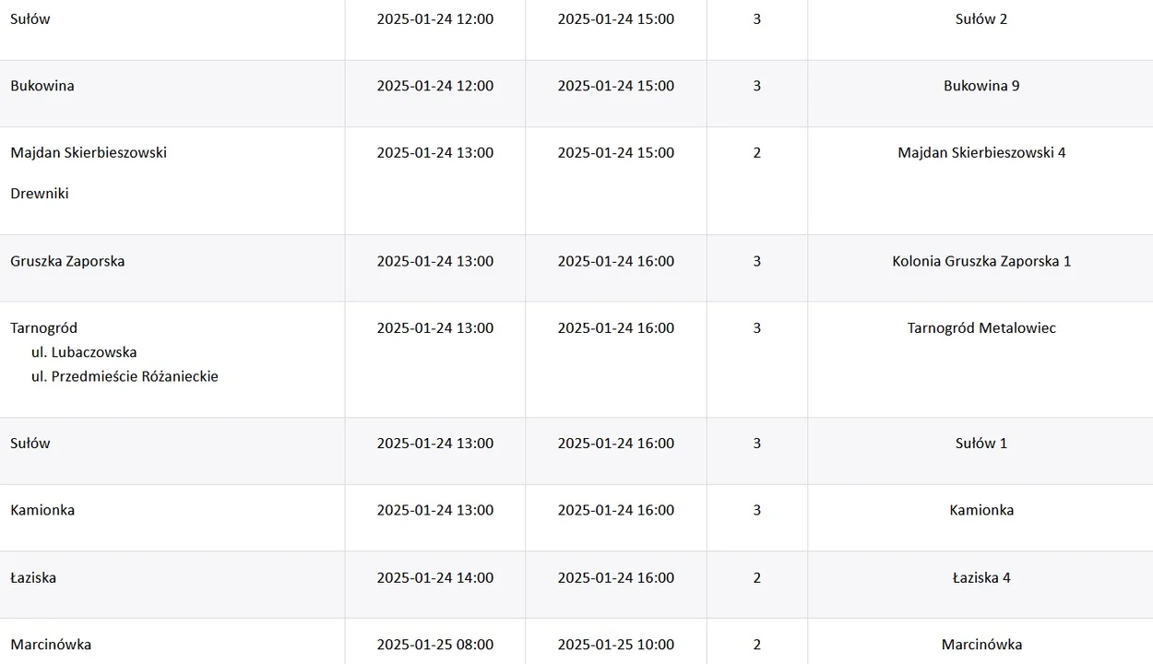Select Gruszka Zaporska locality cell
Viewport: 1153px width, 664px height.
tap(67, 261)
